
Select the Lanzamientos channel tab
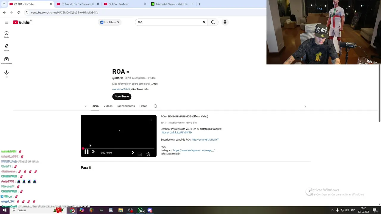coord(126,106)
